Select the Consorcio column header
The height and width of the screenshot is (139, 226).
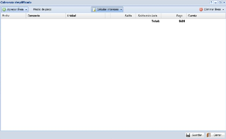(x=46, y=16)
